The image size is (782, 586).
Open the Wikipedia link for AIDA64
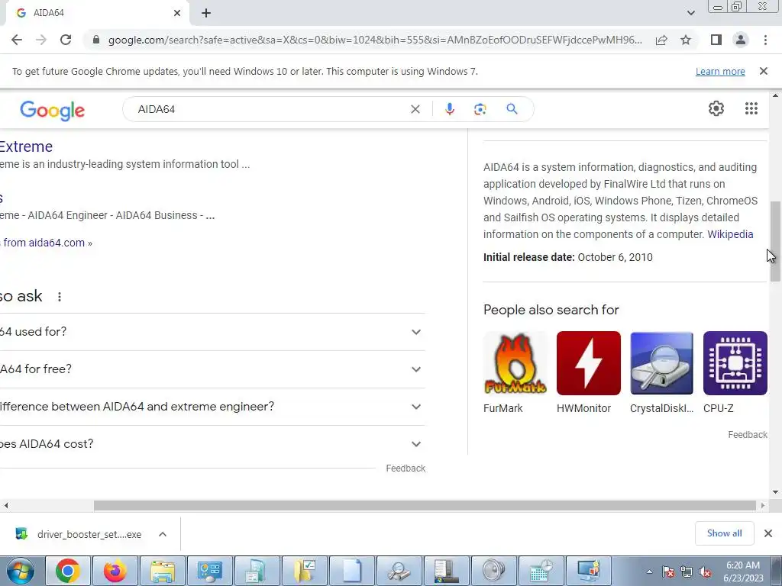[730, 234]
